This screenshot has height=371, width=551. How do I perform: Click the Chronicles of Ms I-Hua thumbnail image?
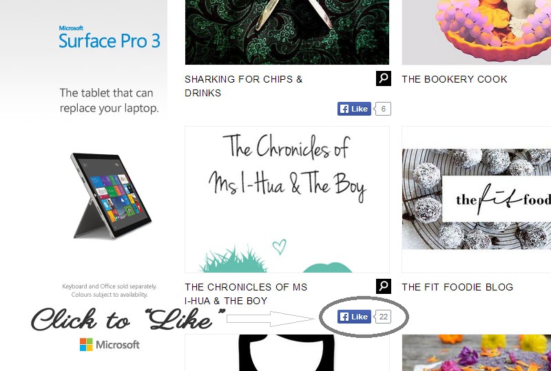tap(287, 200)
